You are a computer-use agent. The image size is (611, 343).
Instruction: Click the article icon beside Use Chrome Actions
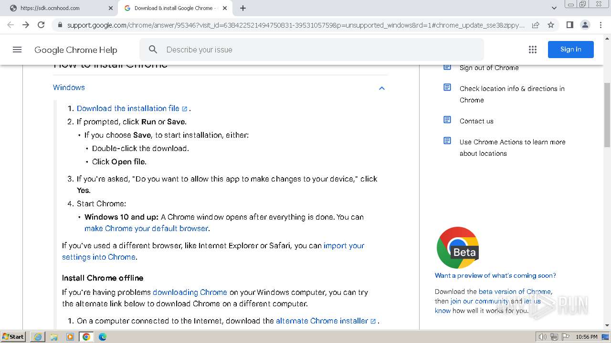pyautogui.click(x=447, y=141)
